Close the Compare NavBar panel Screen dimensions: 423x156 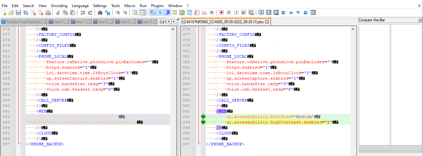click(419, 20)
